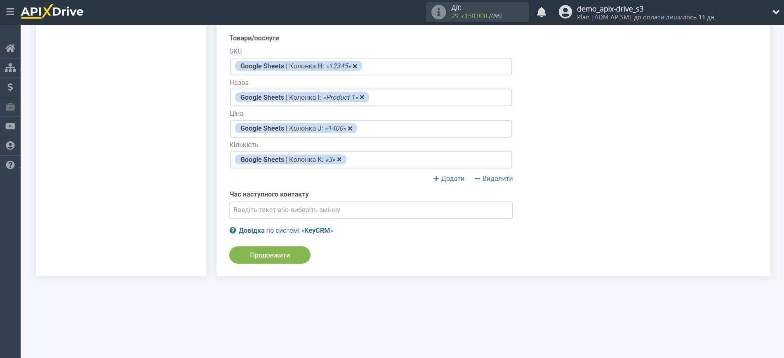Click the Додати link
784x358 pixels.
[449, 178]
